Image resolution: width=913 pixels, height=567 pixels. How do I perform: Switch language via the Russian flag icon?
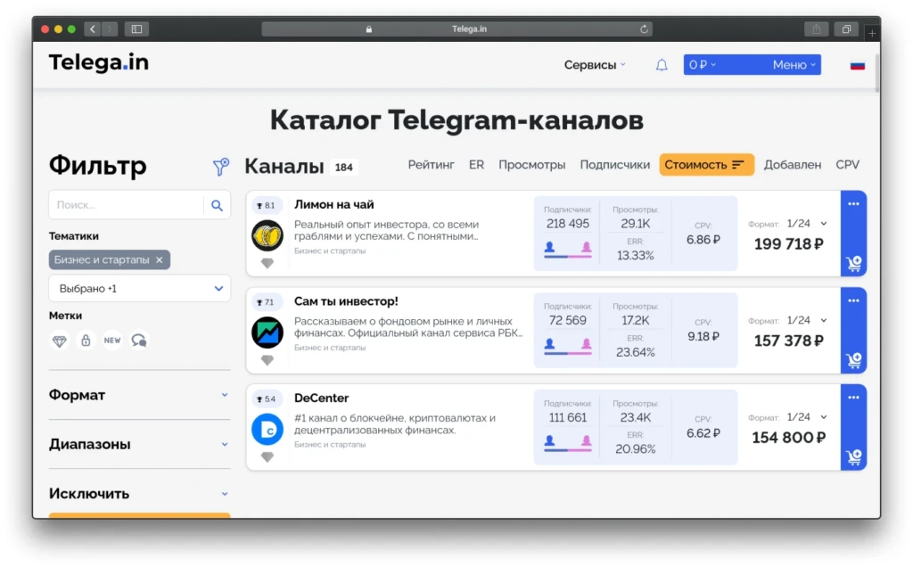point(857,65)
